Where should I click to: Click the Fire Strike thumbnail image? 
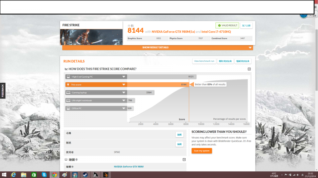coord(91,37)
